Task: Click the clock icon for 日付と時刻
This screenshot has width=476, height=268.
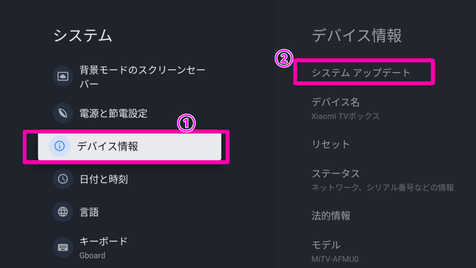Action: pyautogui.click(x=63, y=178)
